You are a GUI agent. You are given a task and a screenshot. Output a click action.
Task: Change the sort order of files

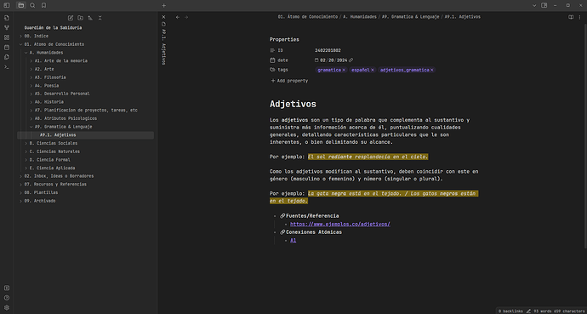(90, 18)
